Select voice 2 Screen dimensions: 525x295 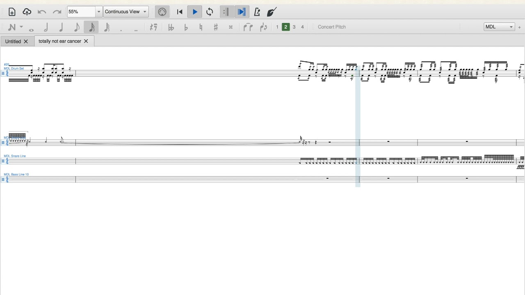click(286, 27)
